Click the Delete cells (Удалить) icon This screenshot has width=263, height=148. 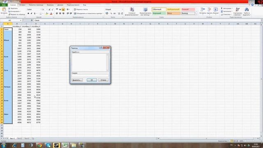(209, 10)
